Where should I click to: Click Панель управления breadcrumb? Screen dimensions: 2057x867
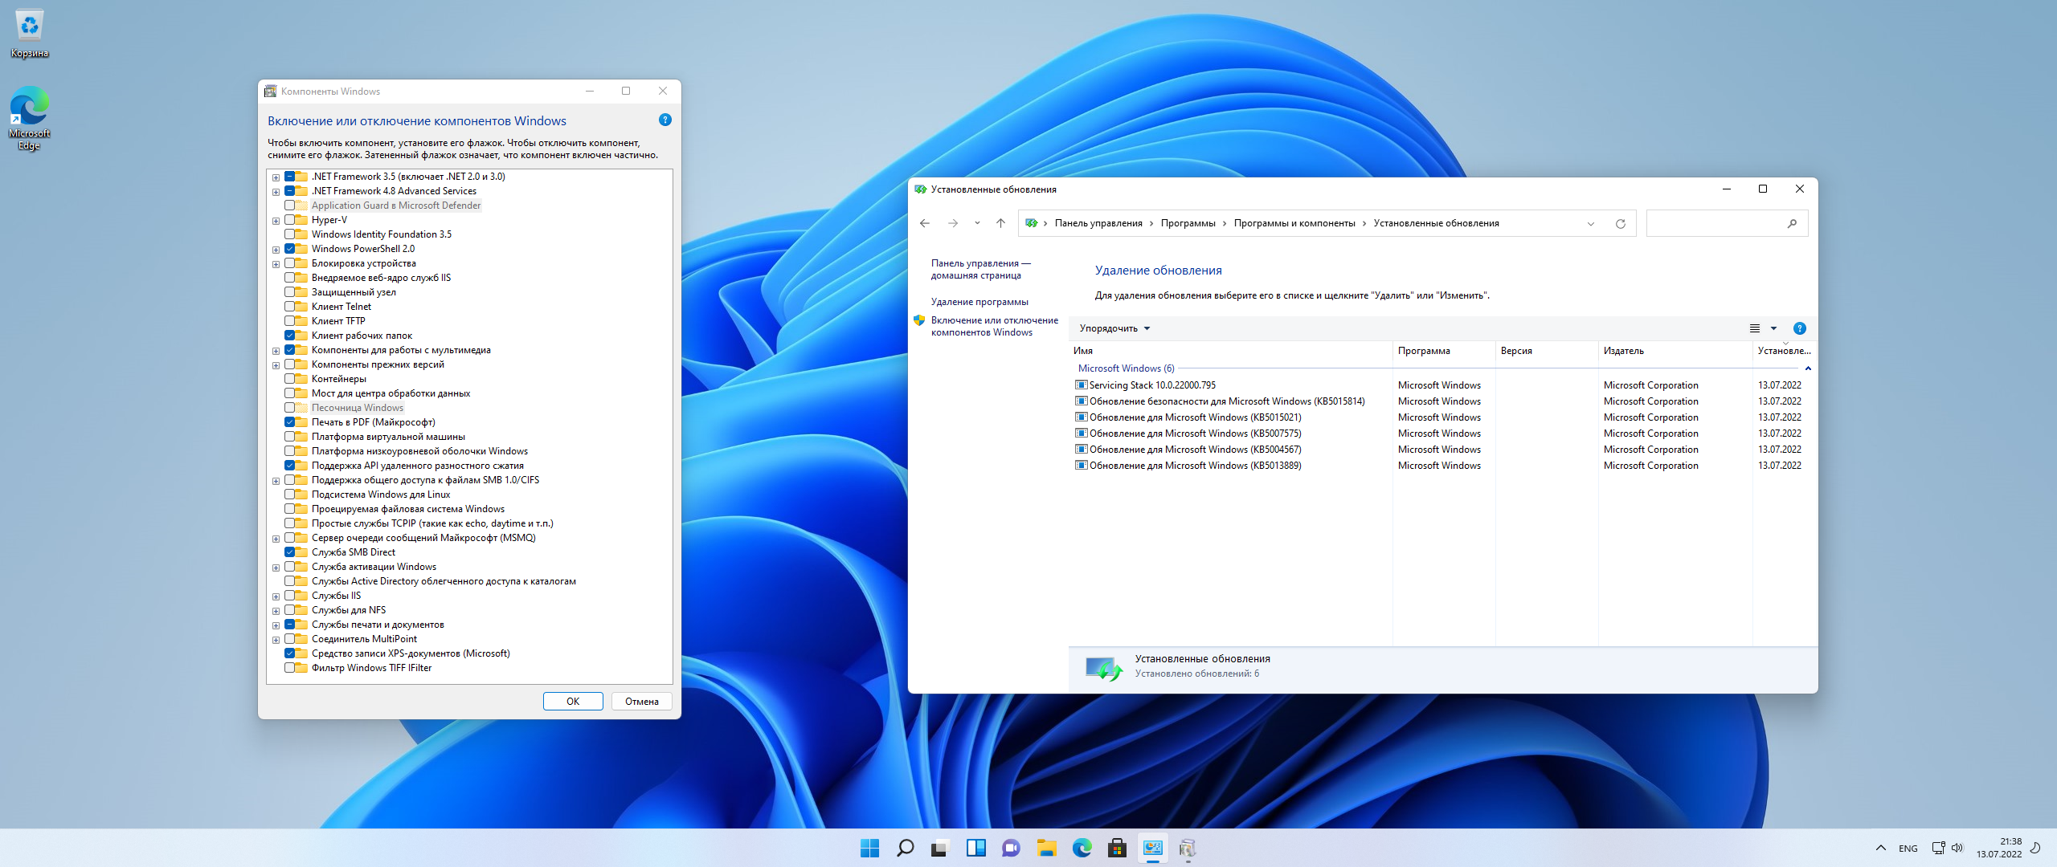click(x=1098, y=223)
